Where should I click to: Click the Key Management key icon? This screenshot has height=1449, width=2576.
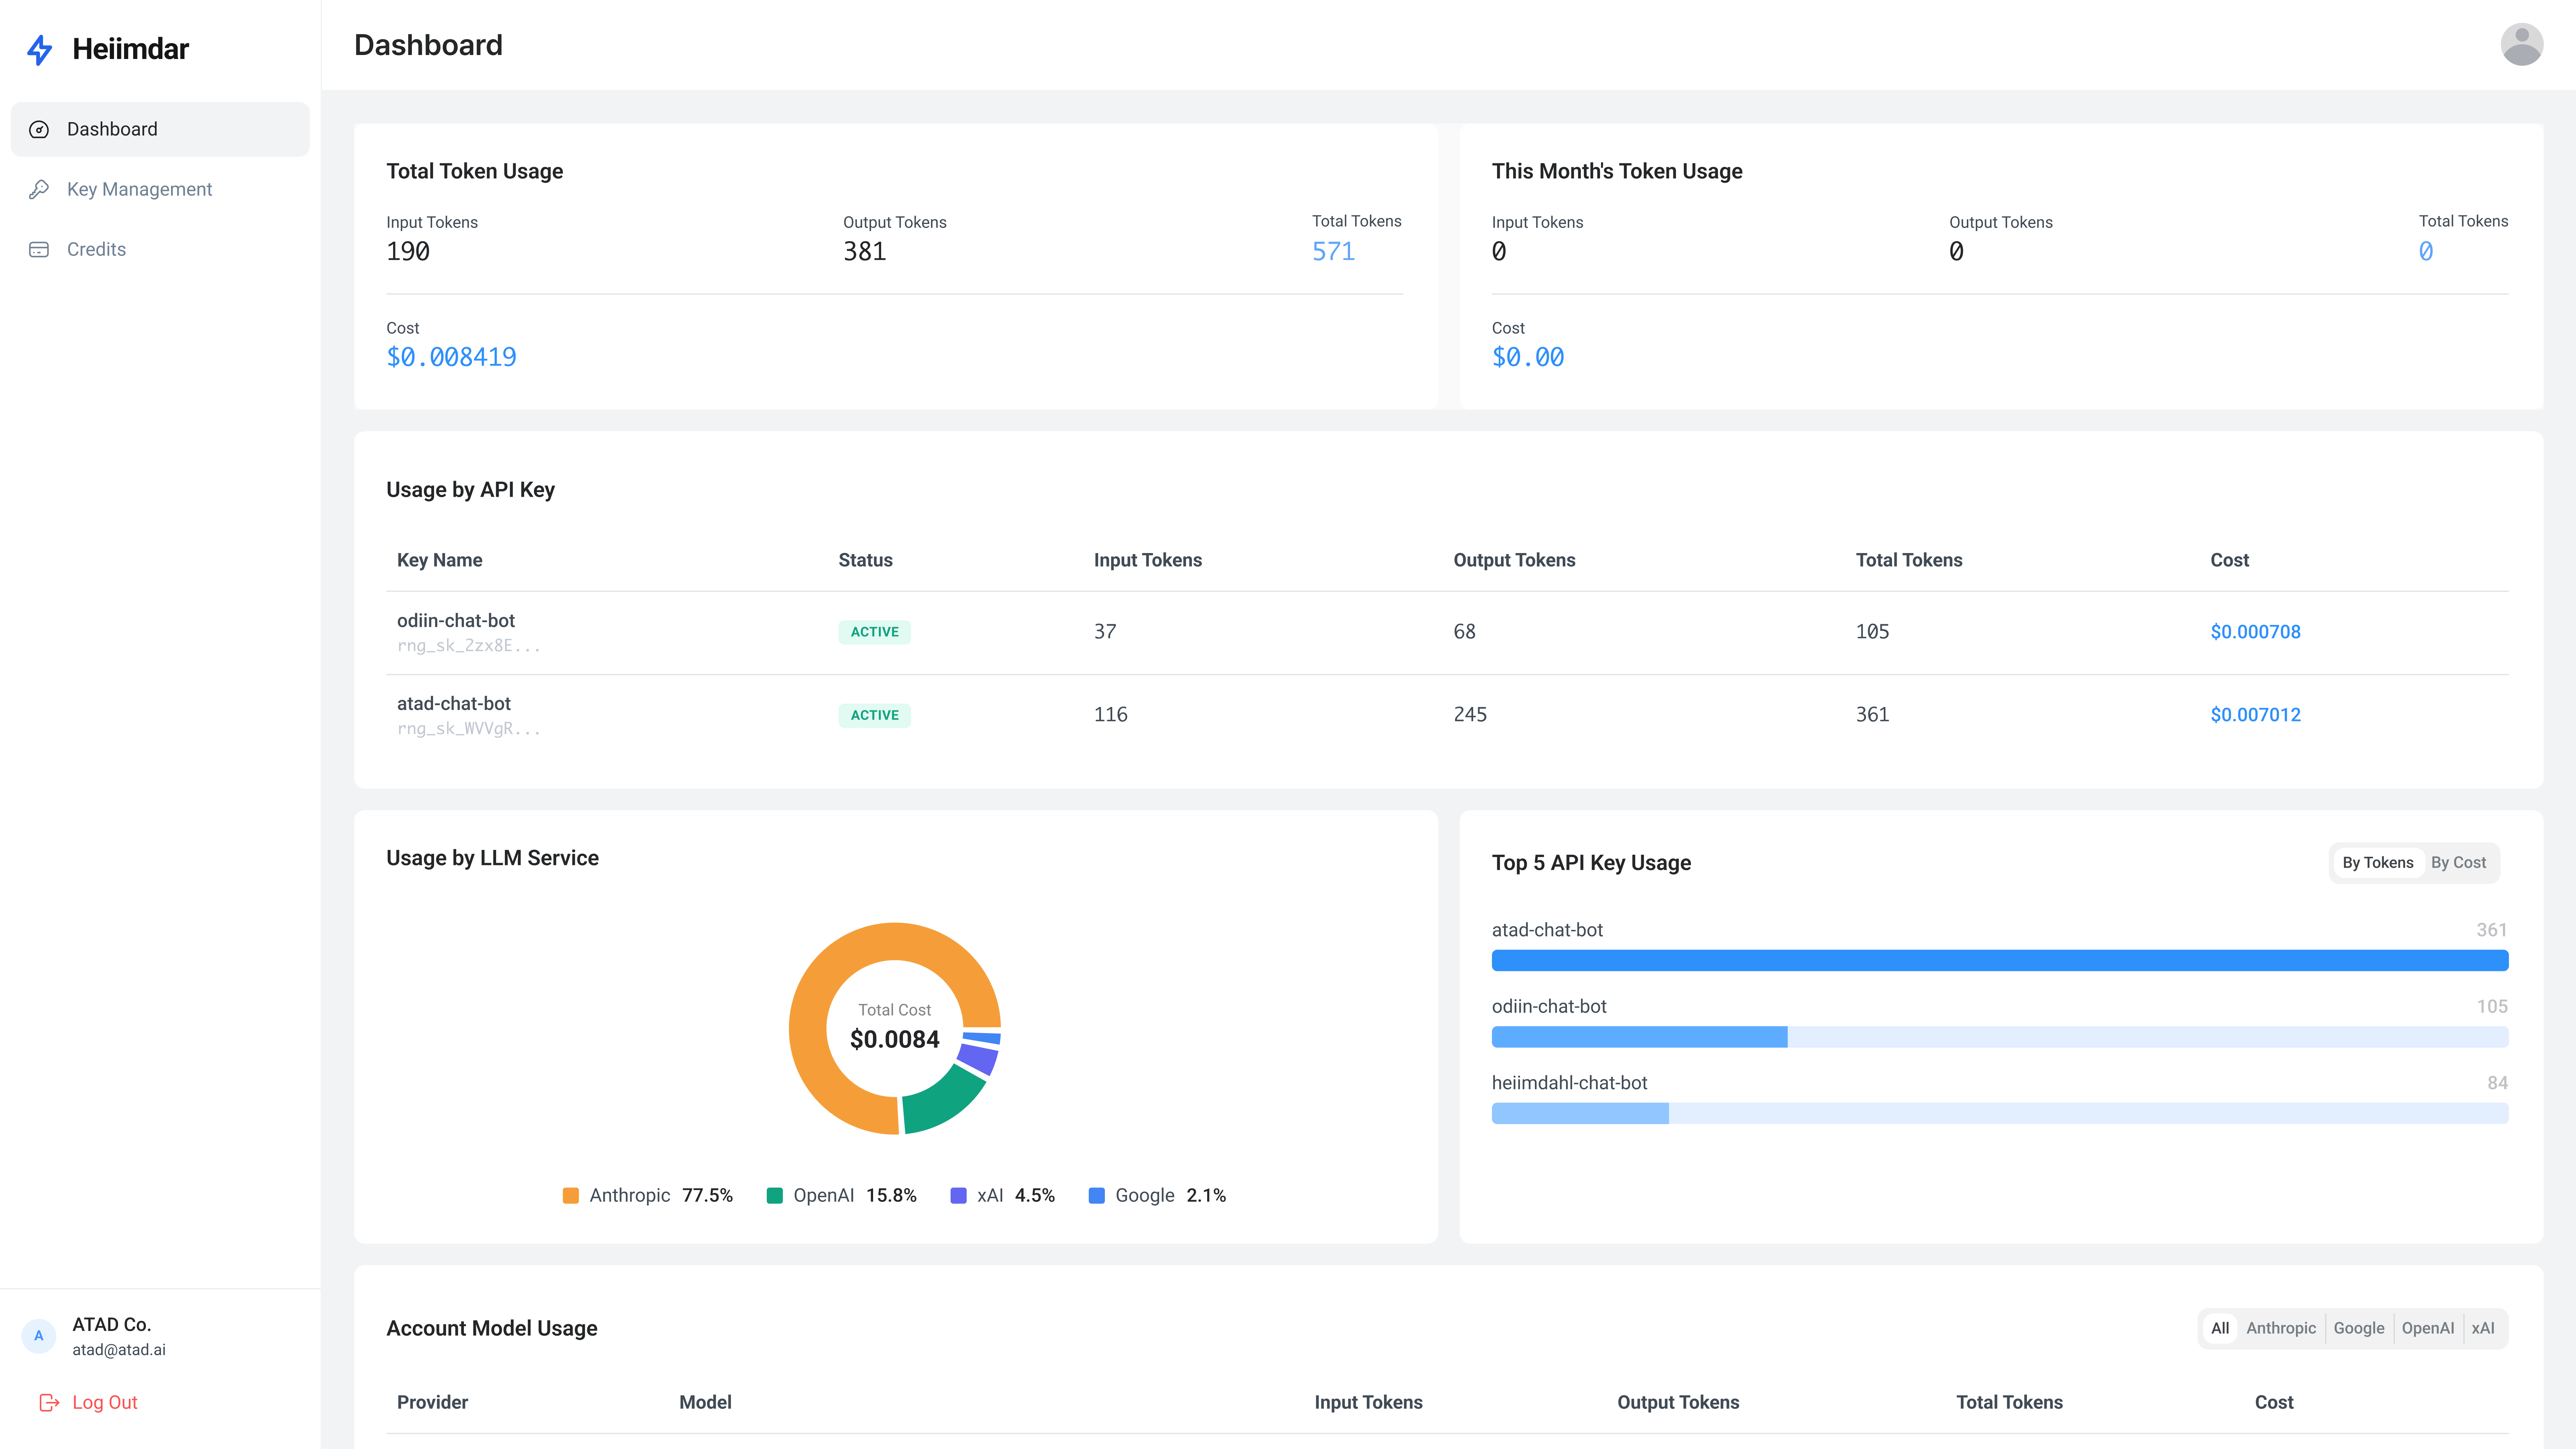(39, 189)
